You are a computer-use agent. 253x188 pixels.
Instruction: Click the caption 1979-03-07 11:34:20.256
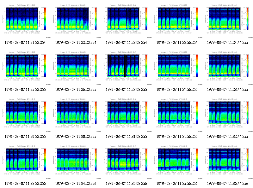pos(76,184)
